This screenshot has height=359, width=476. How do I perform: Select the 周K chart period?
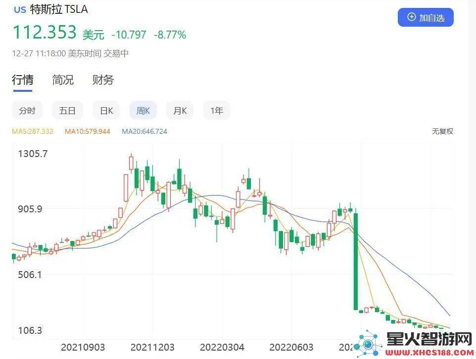(143, 111)
